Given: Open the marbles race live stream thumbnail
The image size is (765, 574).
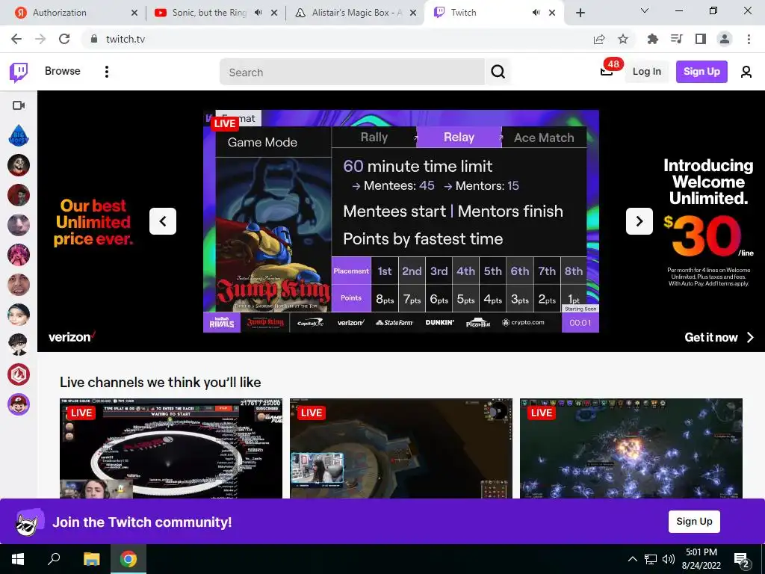Looking at the screenshot, I should pyautogui.click(x=171, y=448).
